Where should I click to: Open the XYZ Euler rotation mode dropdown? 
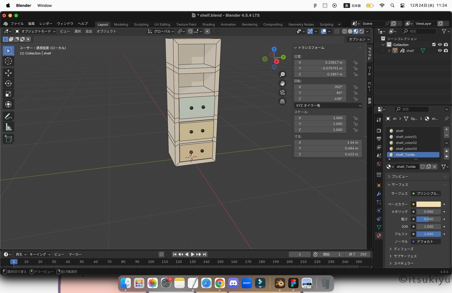[x=328, y=106]
